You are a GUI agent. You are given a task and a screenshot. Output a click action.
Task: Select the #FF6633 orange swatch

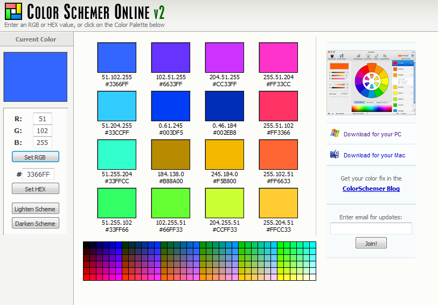(279, 155)
